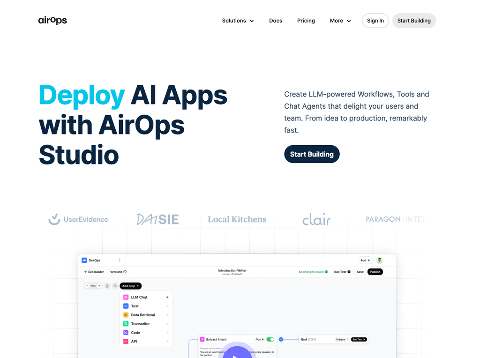Click the clair logo
Viewport: 480px width, 358px height.
(x=316, y=219)
